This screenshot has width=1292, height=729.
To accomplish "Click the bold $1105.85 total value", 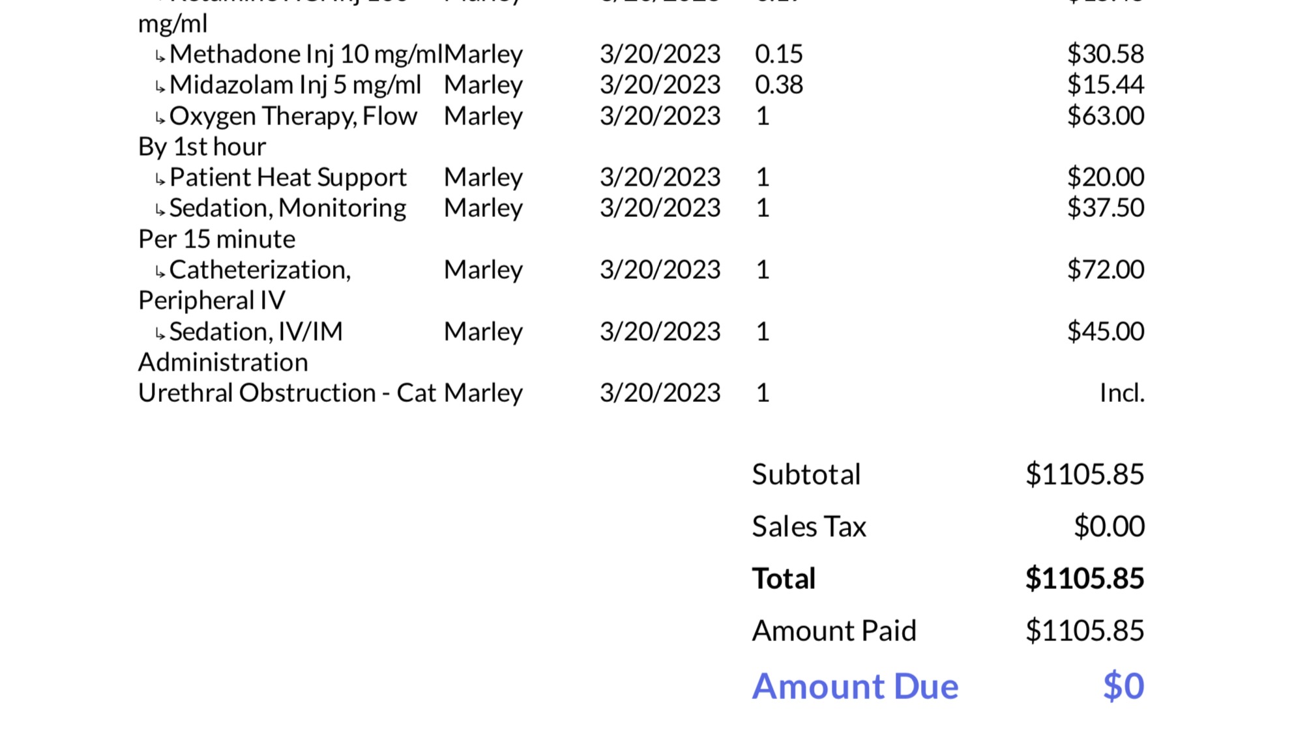I will (1084, 579).
